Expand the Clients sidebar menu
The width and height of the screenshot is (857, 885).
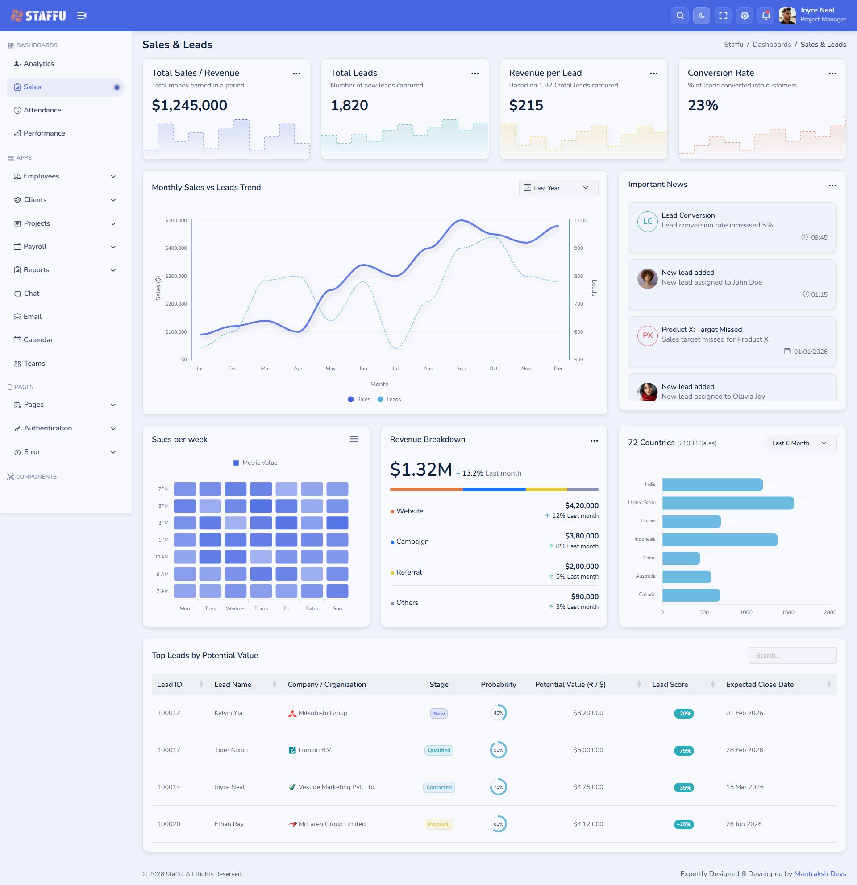[66, 199]
